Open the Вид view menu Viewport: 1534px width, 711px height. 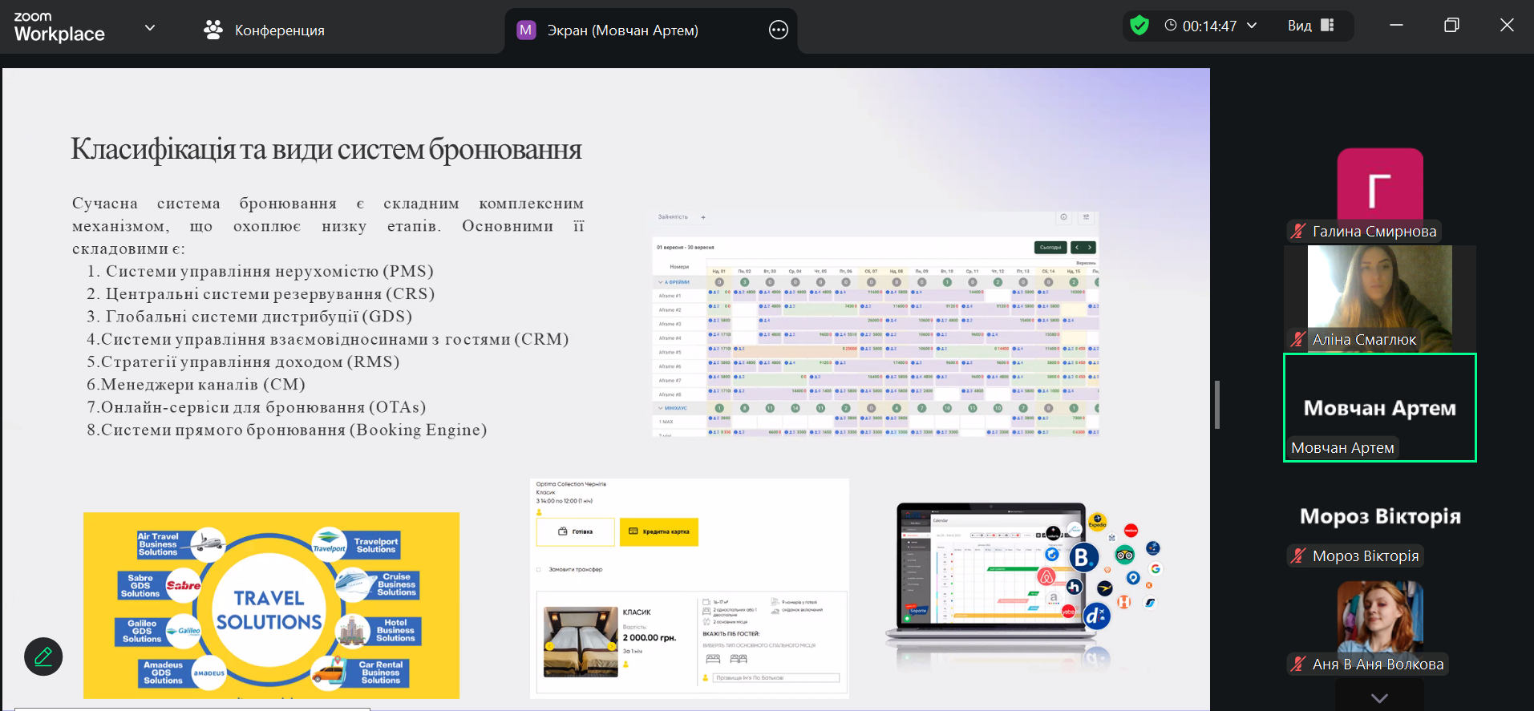[x=1299, y=26]
